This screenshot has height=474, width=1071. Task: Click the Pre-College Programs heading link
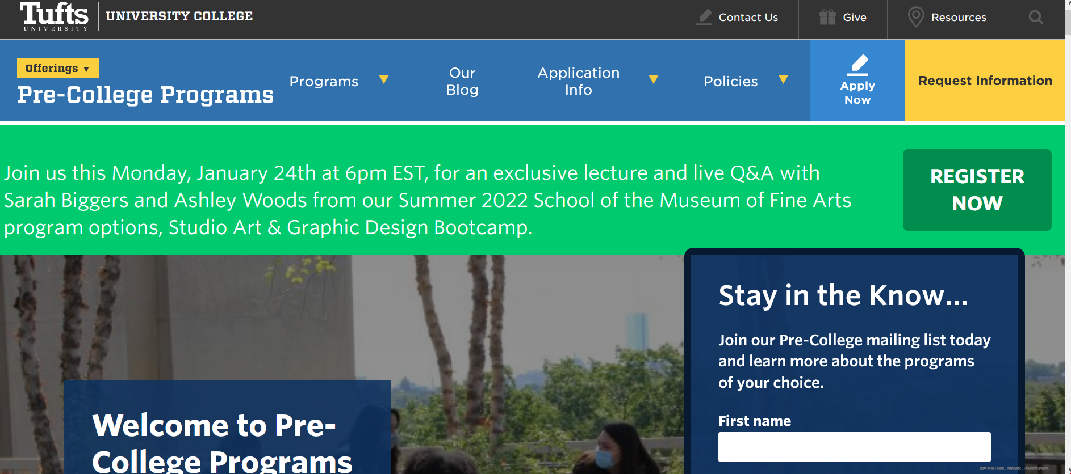pyautogui.click(x=145, y=95)
